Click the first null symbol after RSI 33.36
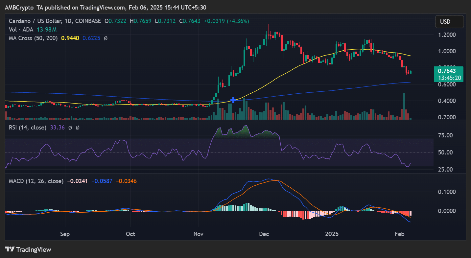 coord(70,127)
